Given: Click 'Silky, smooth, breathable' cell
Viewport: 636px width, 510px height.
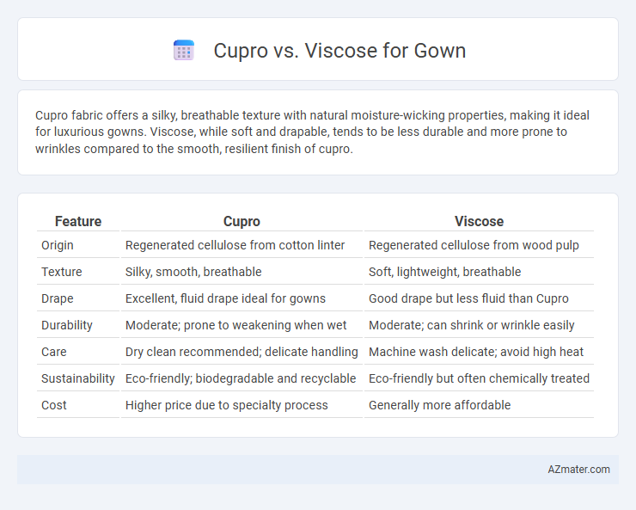Looking at the screenshot, I should pyautogui.click(x=193, y=272).
